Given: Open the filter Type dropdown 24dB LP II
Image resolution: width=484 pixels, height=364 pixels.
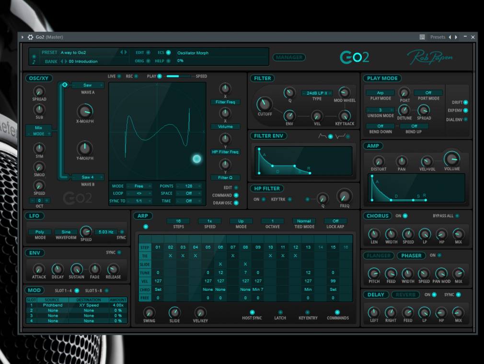Looking at the screenshot, I should [317, 93].
